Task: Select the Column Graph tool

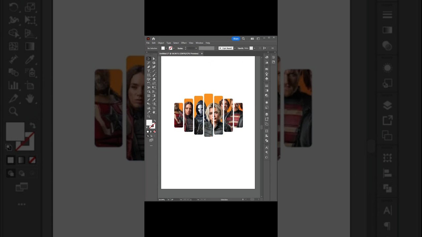Action: [x=149, y=108]
